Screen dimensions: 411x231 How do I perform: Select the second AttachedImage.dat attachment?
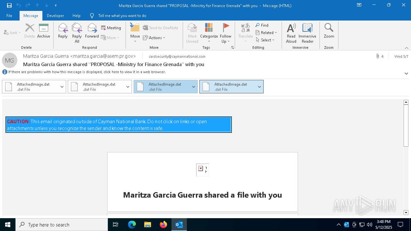coord(96,87)
